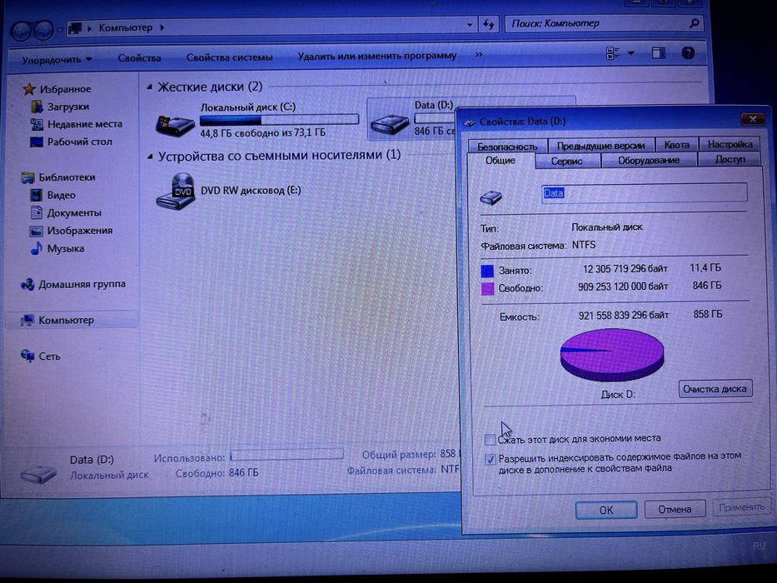
Task: Click the Отмена button
Action: 675,509
